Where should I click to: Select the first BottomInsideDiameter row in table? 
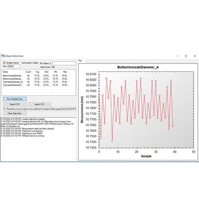coord(13,76)
